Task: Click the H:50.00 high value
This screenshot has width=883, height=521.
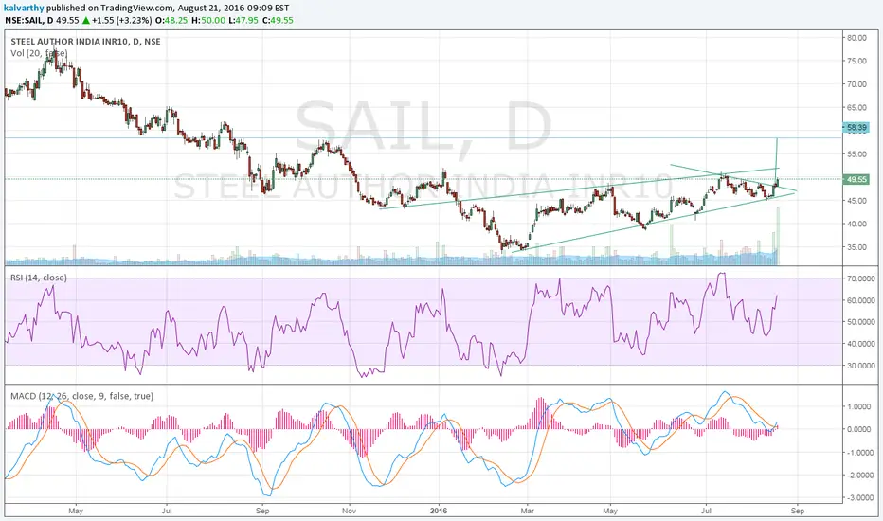Action: pos(208,20)
